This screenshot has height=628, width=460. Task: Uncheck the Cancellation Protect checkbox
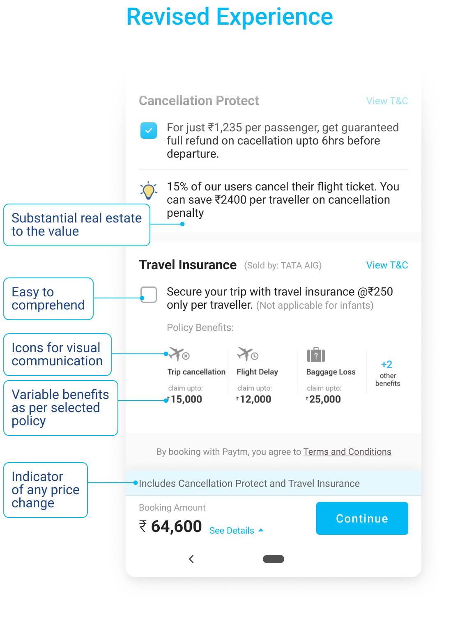tap(149, 131)
